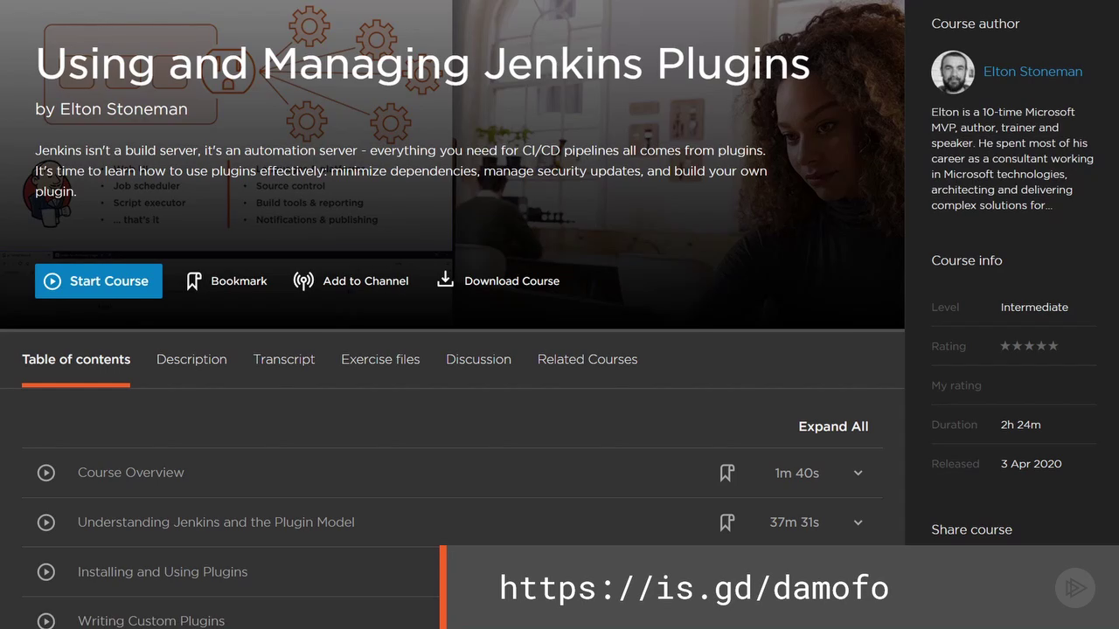This screenshot has width=1119, height=629.
Task: Play the Course Overview module
Action: [46, 473]
